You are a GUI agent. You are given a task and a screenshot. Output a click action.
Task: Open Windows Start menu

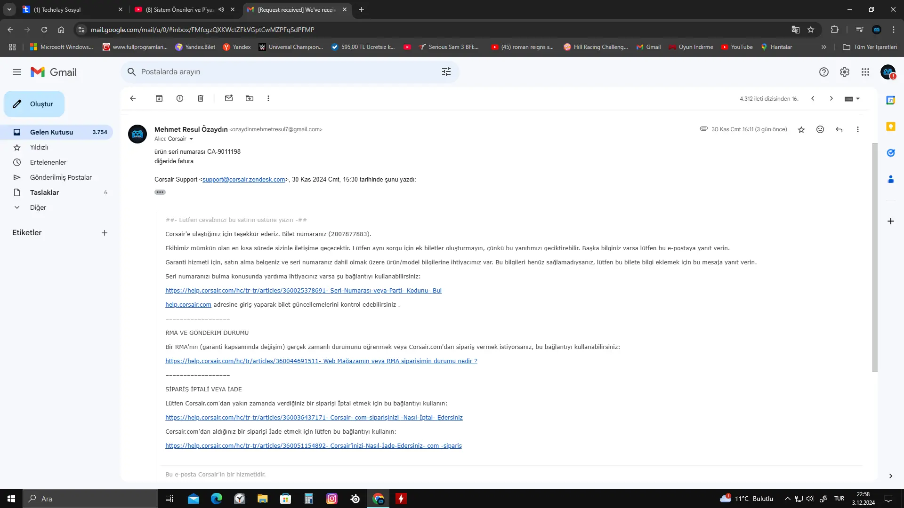11,499
